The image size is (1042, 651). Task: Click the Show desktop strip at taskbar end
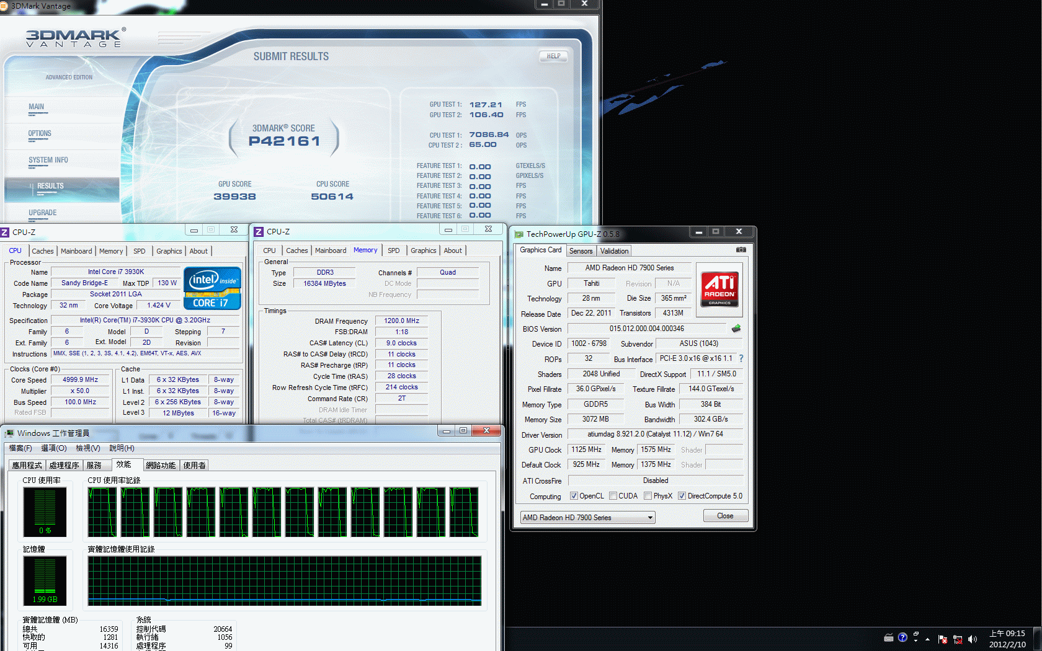1037,639
